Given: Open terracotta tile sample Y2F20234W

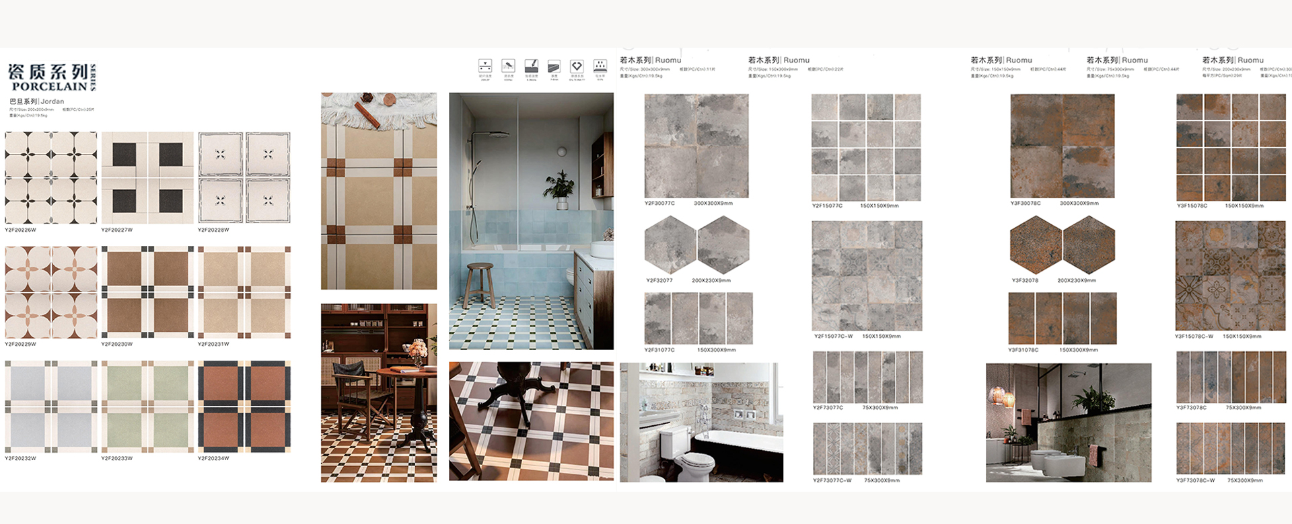Looking at the screenshot, I should click(x=244, y=406).
